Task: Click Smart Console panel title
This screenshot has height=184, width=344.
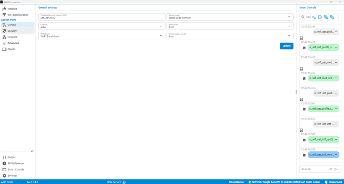Action: (307, 7)
